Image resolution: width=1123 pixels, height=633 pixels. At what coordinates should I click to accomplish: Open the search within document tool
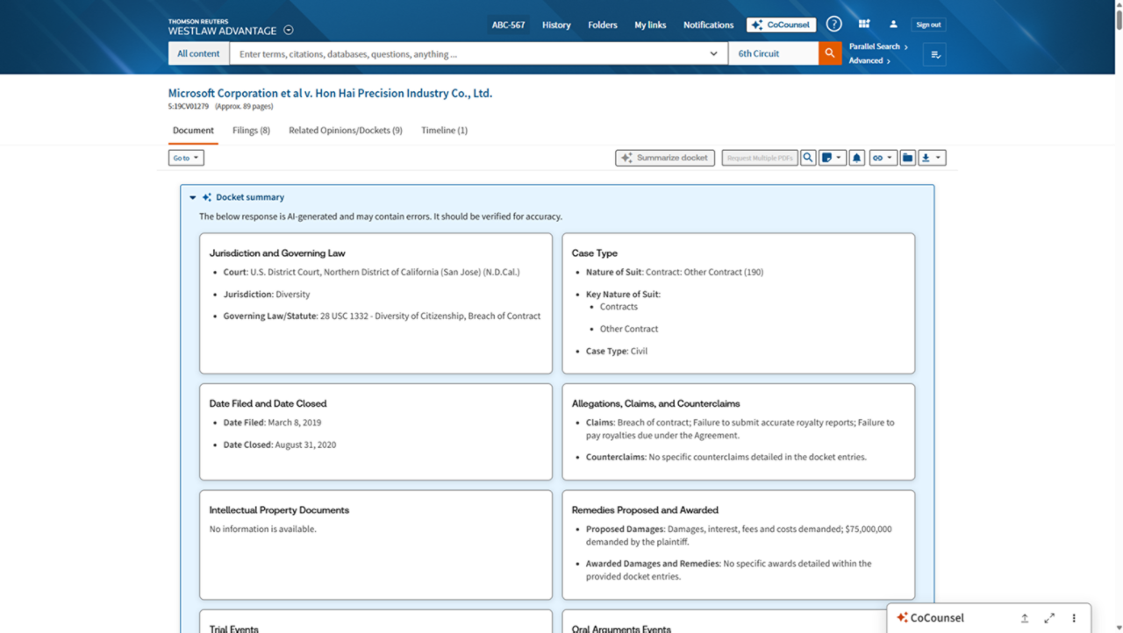point(808,157)
